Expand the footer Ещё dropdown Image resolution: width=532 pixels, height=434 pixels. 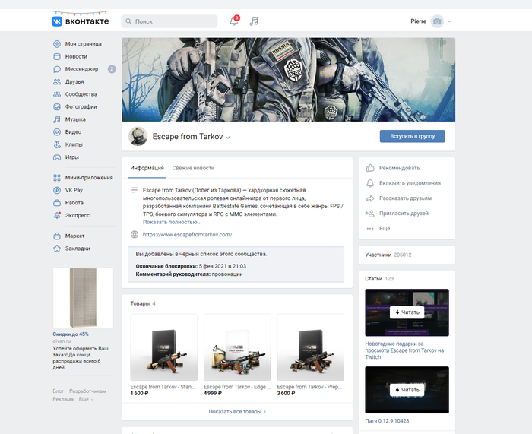pos(86,399)
